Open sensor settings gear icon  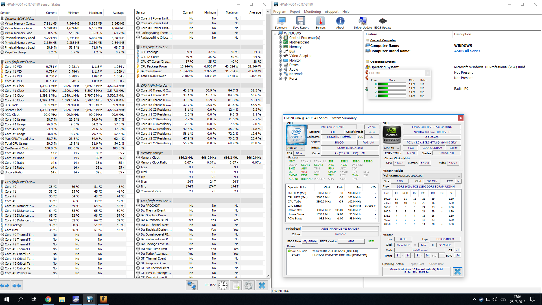point(249,286)
